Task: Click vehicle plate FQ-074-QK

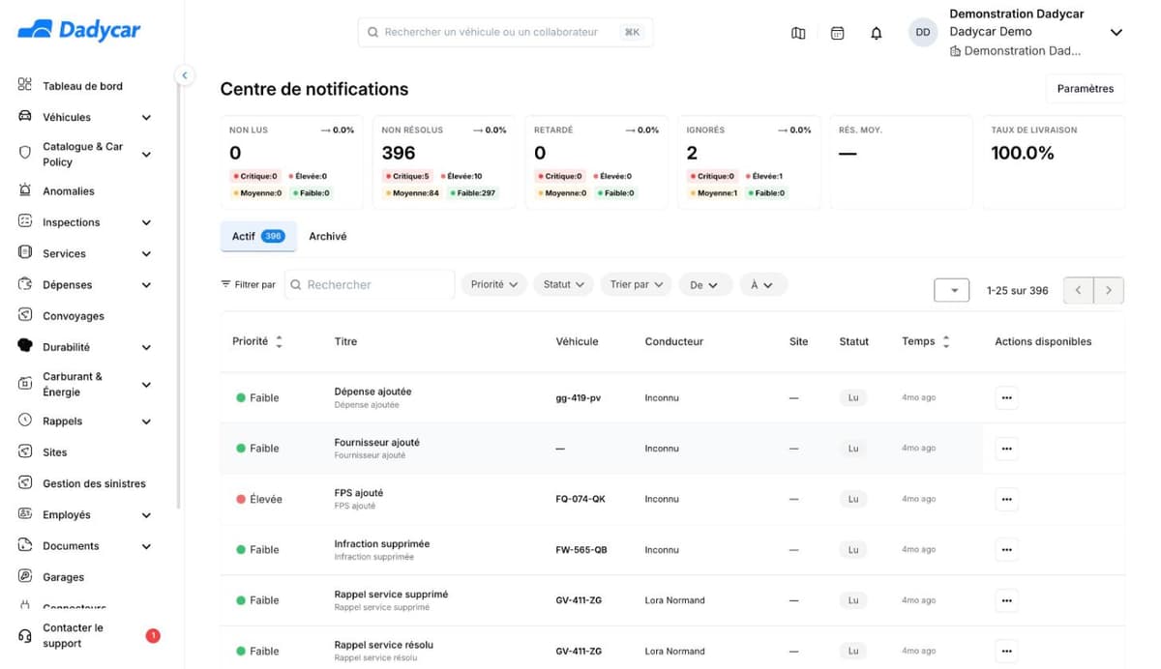Action: pyautogui.click(x=580, y=499)
